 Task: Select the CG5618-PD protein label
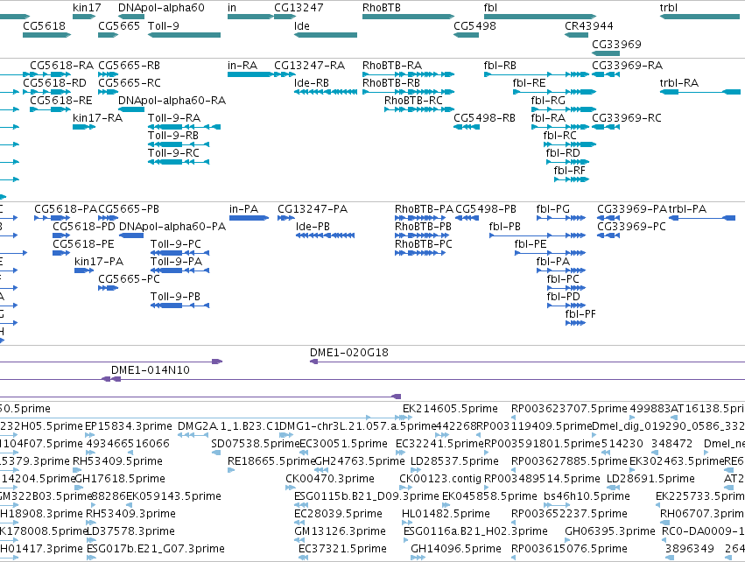(84, 227)
